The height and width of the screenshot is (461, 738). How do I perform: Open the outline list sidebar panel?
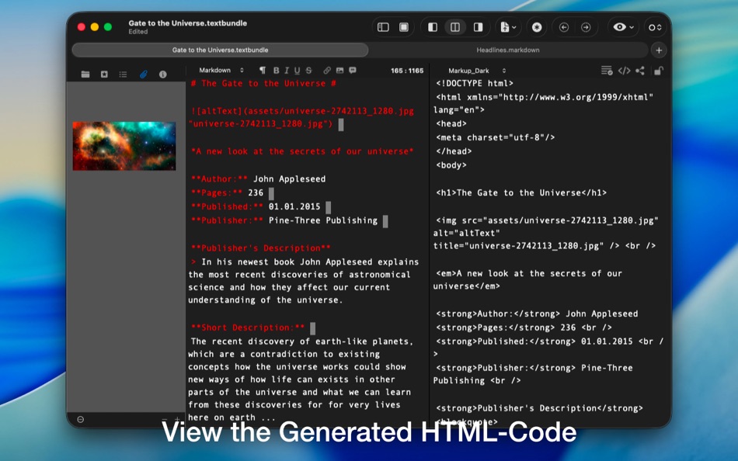click(x=123, y=75)
